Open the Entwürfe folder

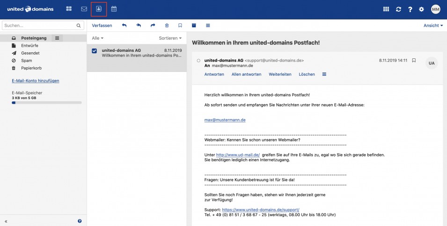pyautogui.click(x=29, y=45)
